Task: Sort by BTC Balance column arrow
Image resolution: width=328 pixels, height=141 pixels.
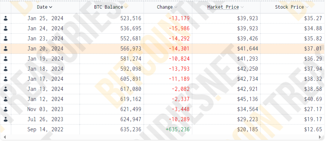Action: tap(126, 7)
